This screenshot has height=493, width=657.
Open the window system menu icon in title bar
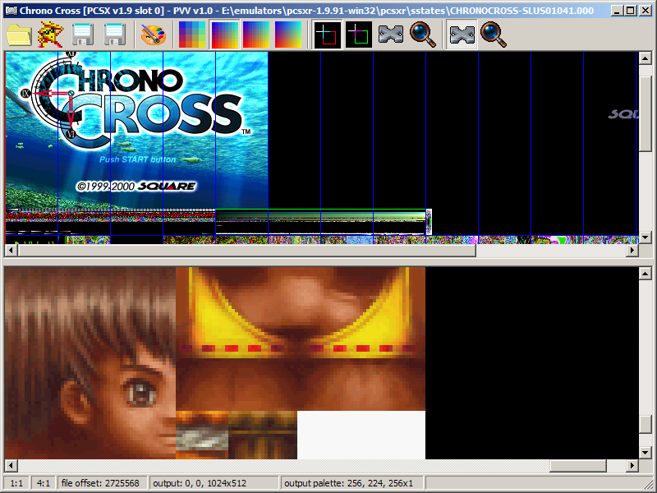(x=10, y=11)
